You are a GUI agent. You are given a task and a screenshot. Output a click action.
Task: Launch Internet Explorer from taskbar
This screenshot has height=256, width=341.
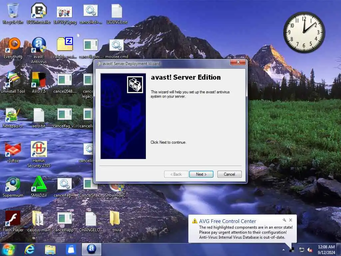(29, 249)
